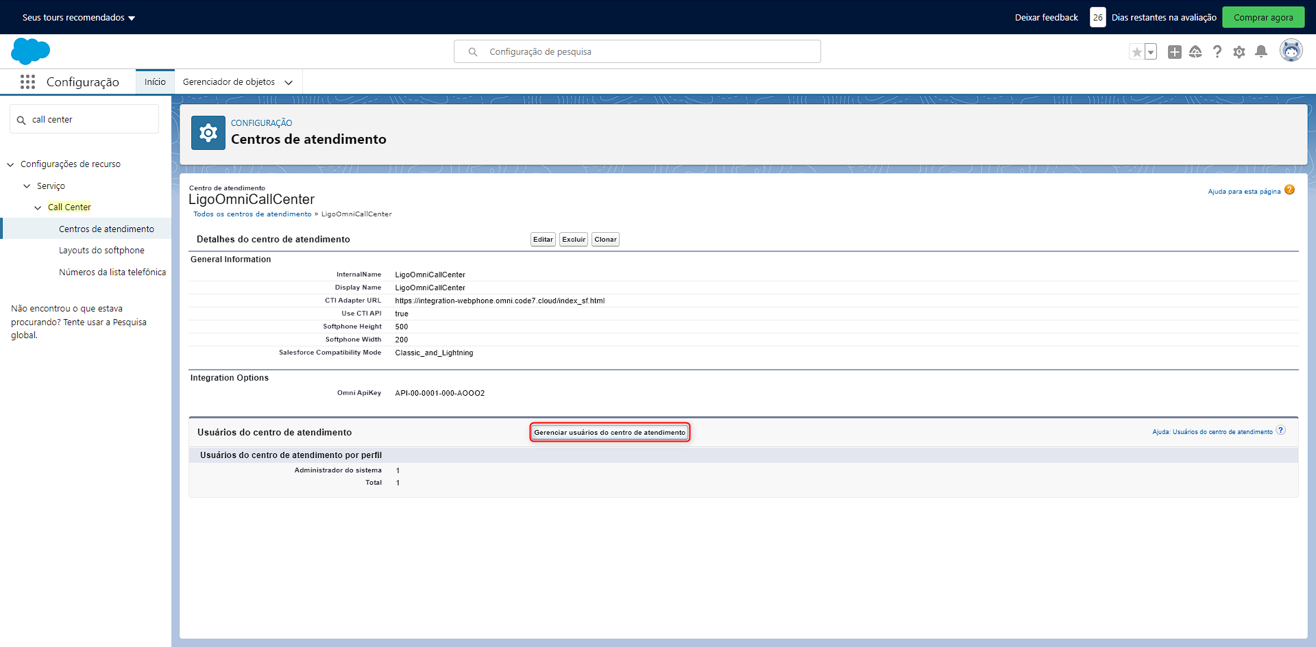Screen dimensions: 1316x647
Task: Open the App Launcher grid icon
Action: point(27,82)
